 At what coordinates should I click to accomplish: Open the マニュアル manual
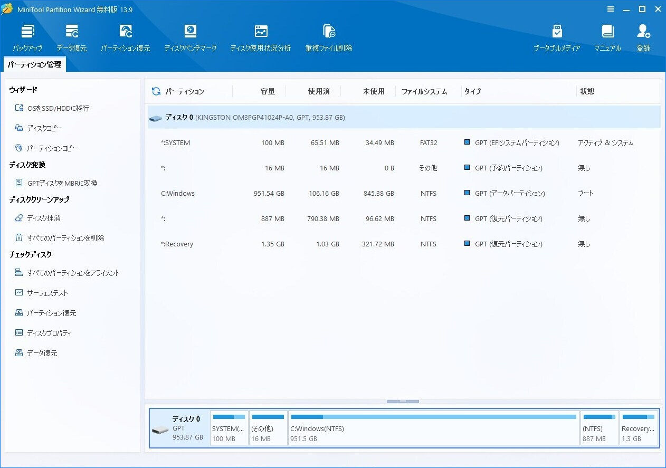point(607,37)
